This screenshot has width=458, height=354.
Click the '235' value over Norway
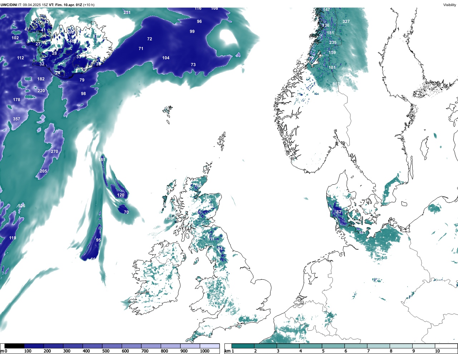pos(333,43)
